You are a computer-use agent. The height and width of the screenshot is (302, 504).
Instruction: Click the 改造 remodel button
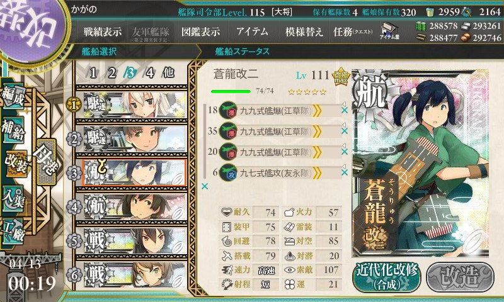tap(460, 277)
